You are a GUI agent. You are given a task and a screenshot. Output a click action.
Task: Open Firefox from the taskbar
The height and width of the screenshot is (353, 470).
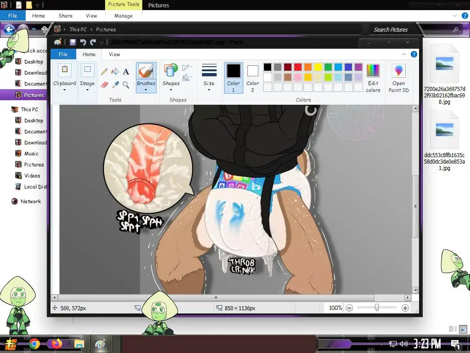coord(57,344)
